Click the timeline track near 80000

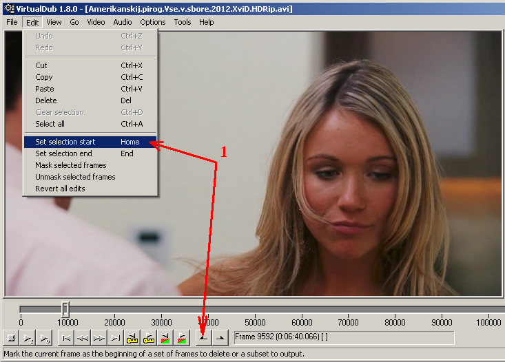[395, 310]
